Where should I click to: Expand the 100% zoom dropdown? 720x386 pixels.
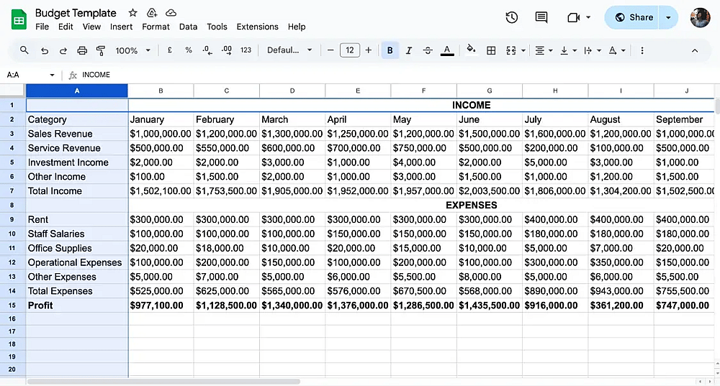(x=133, y=50)
